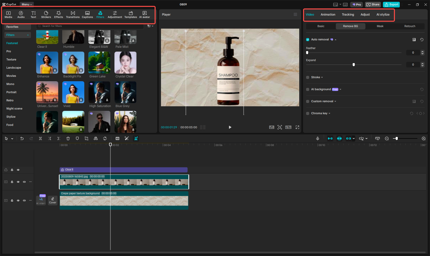Hide the Clear II filter track

18,170
